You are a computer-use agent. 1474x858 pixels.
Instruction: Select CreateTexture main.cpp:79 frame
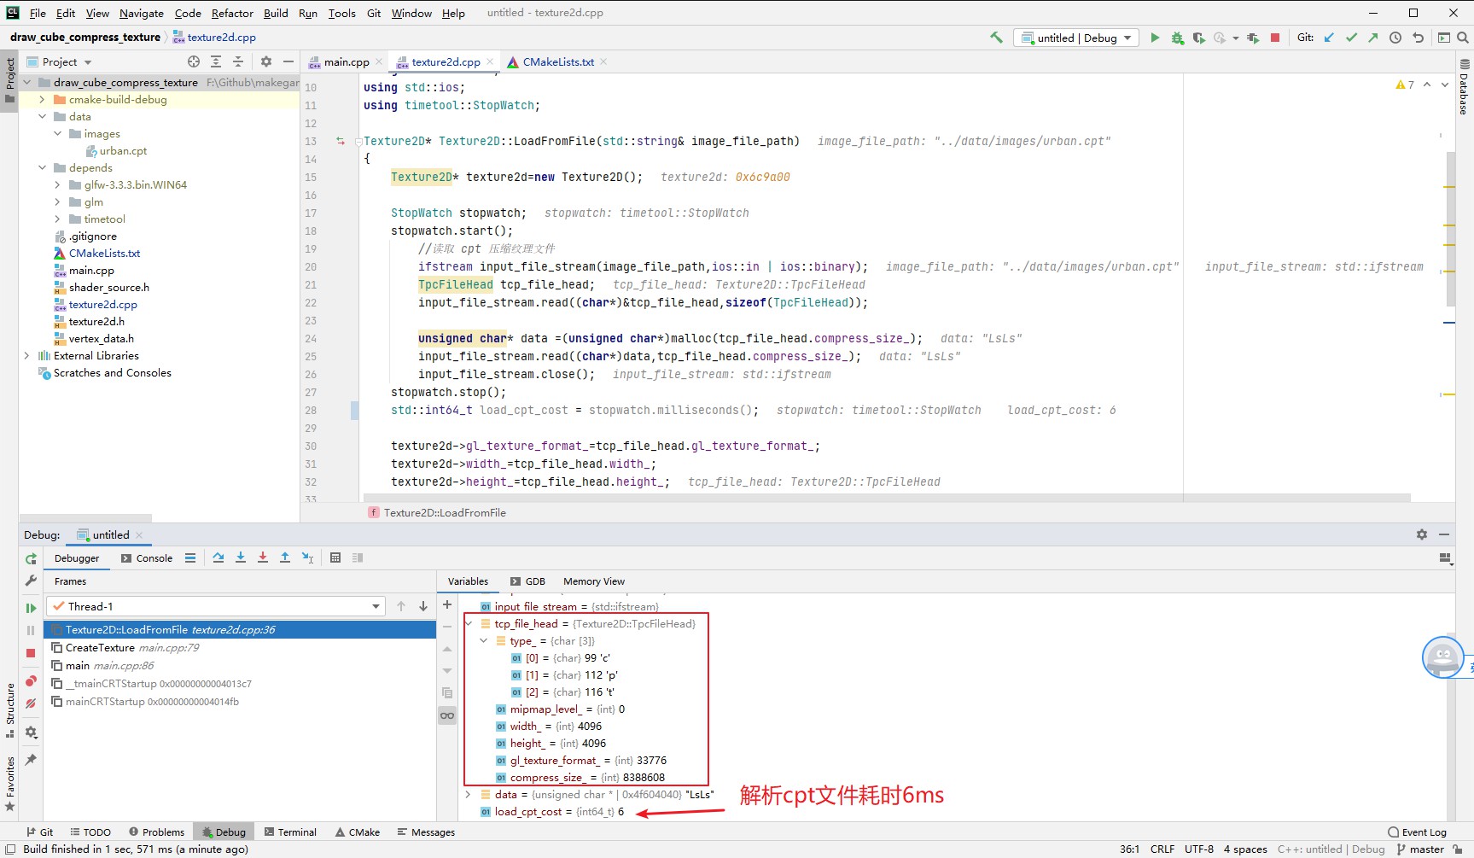tap(240, 647)
